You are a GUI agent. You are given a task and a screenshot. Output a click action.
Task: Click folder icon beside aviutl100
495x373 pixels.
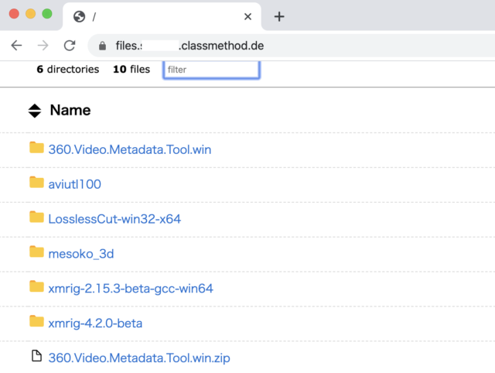tap(36, 182)
